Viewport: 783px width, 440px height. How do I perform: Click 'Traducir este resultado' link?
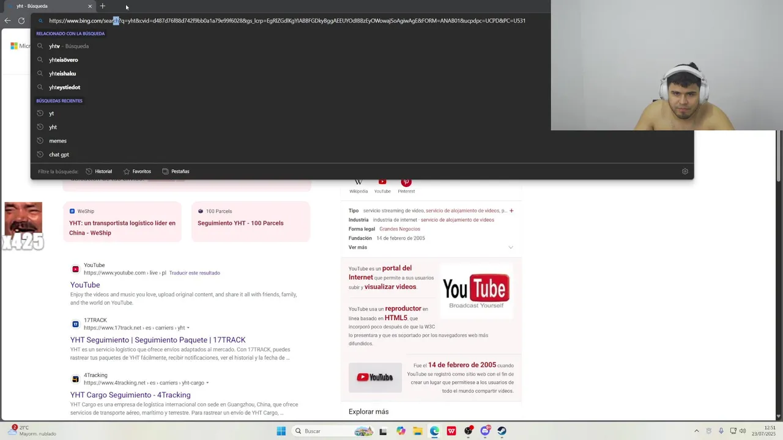coord(195,273)
